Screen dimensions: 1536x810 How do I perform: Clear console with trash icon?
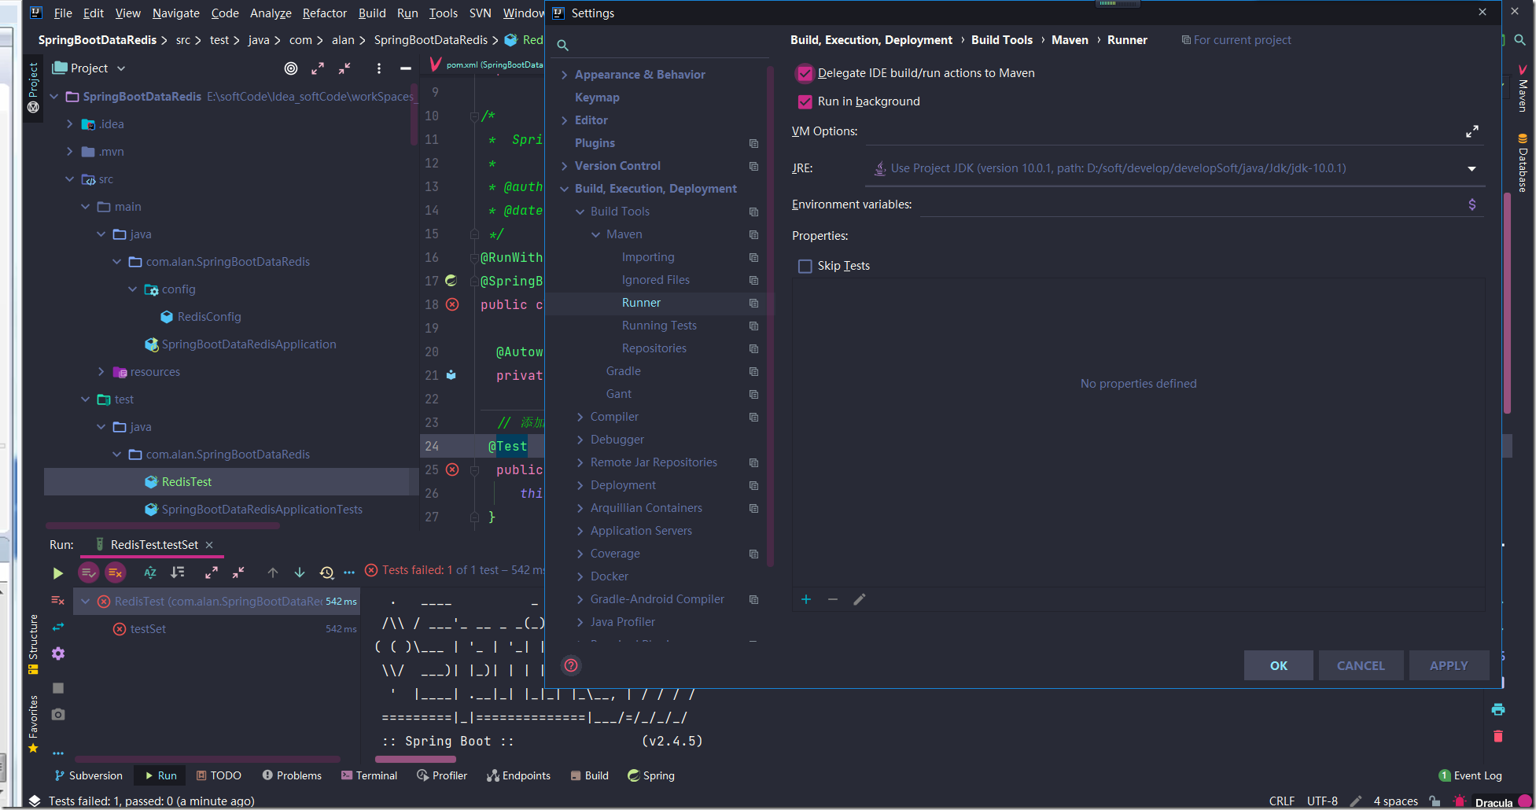pyautogui.click(x=1498, y=736)
